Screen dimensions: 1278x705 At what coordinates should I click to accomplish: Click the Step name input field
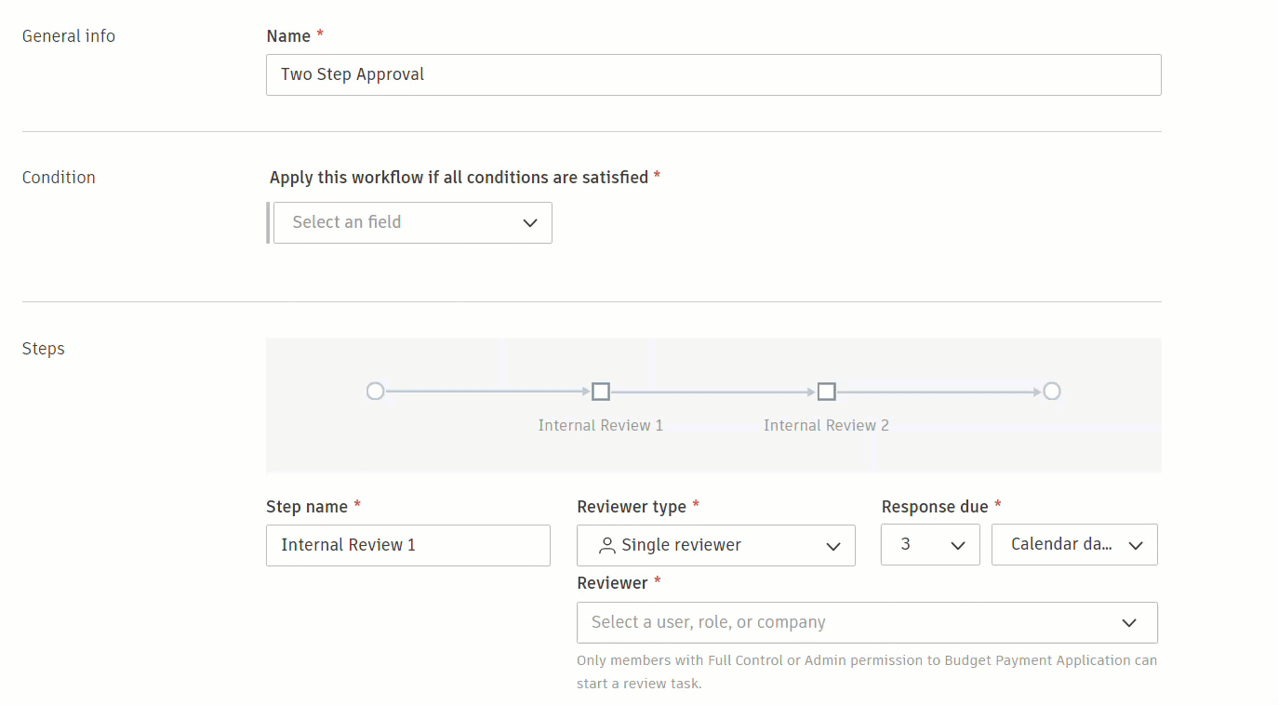tap(408, 546)
